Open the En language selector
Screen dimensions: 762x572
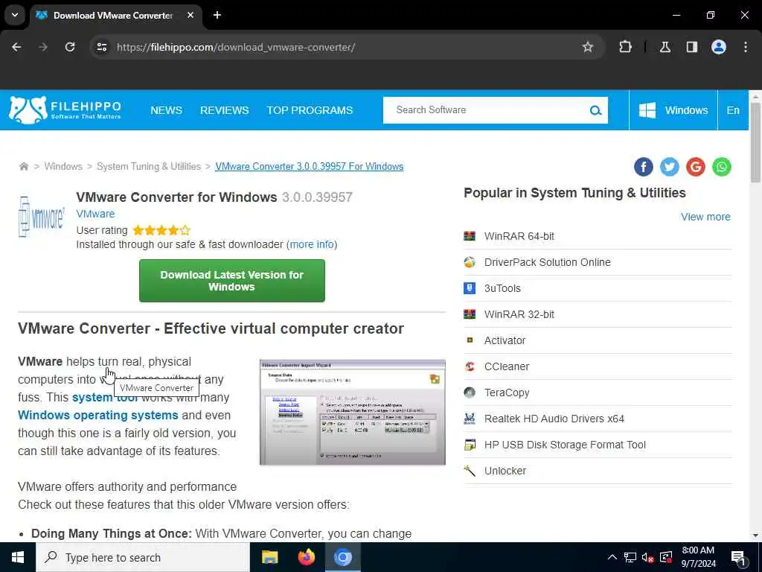pos(733,110)
